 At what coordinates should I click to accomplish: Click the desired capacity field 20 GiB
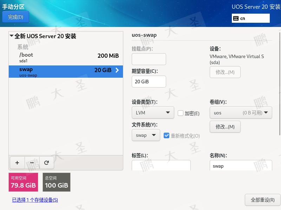point(149,82)
